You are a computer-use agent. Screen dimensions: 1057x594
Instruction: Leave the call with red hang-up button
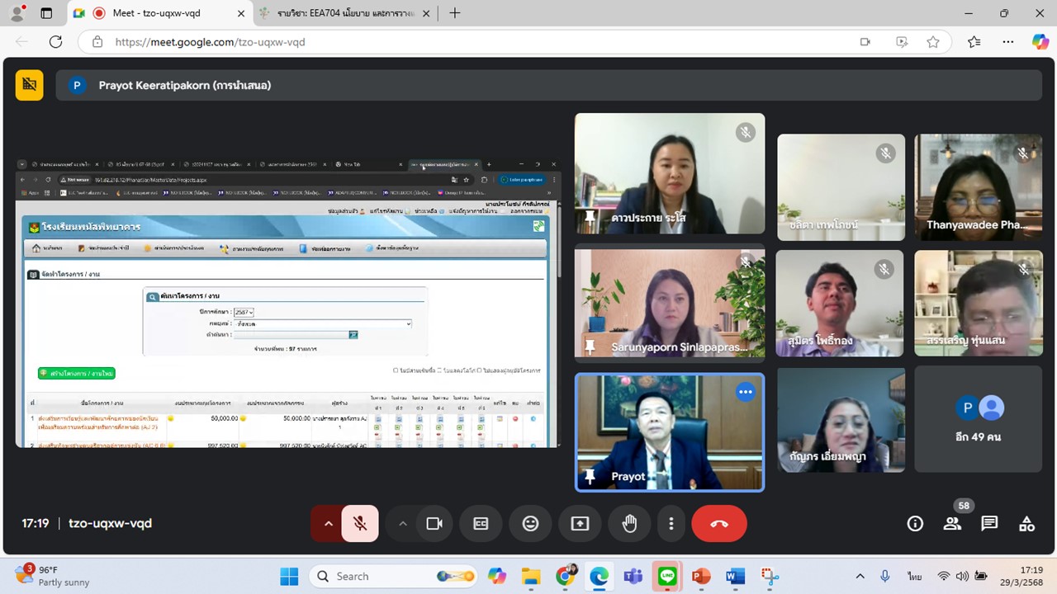click(x=719, y=523)
